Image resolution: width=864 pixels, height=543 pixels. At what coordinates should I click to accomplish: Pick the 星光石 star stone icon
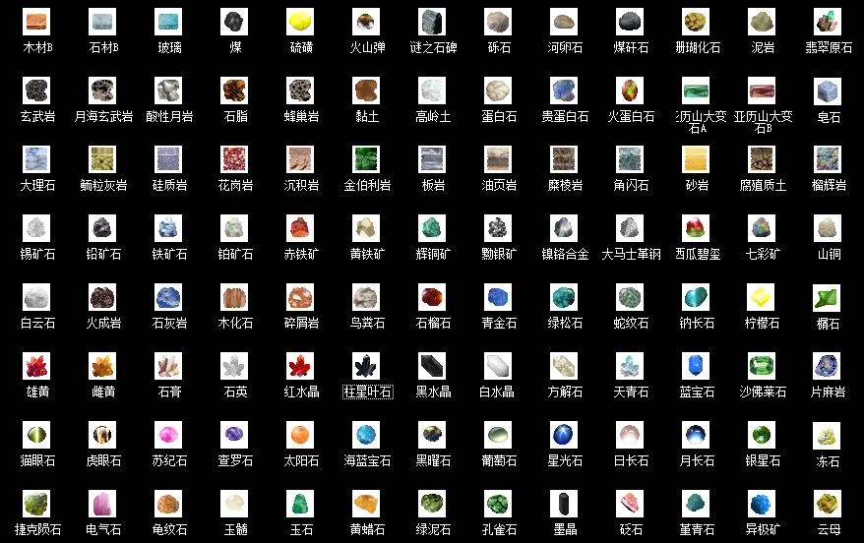coord(564,435)
